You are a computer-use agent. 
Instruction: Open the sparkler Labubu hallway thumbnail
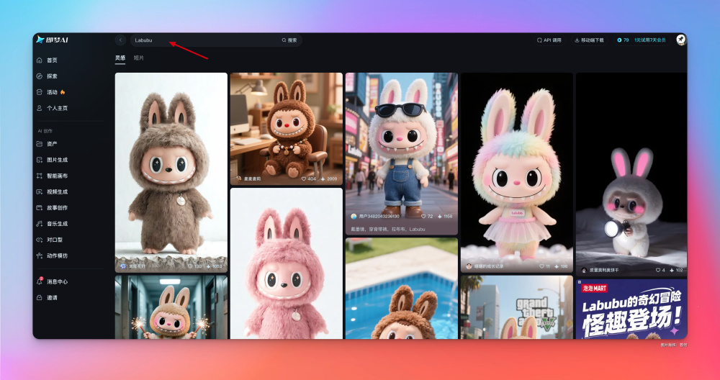point(171,307)
